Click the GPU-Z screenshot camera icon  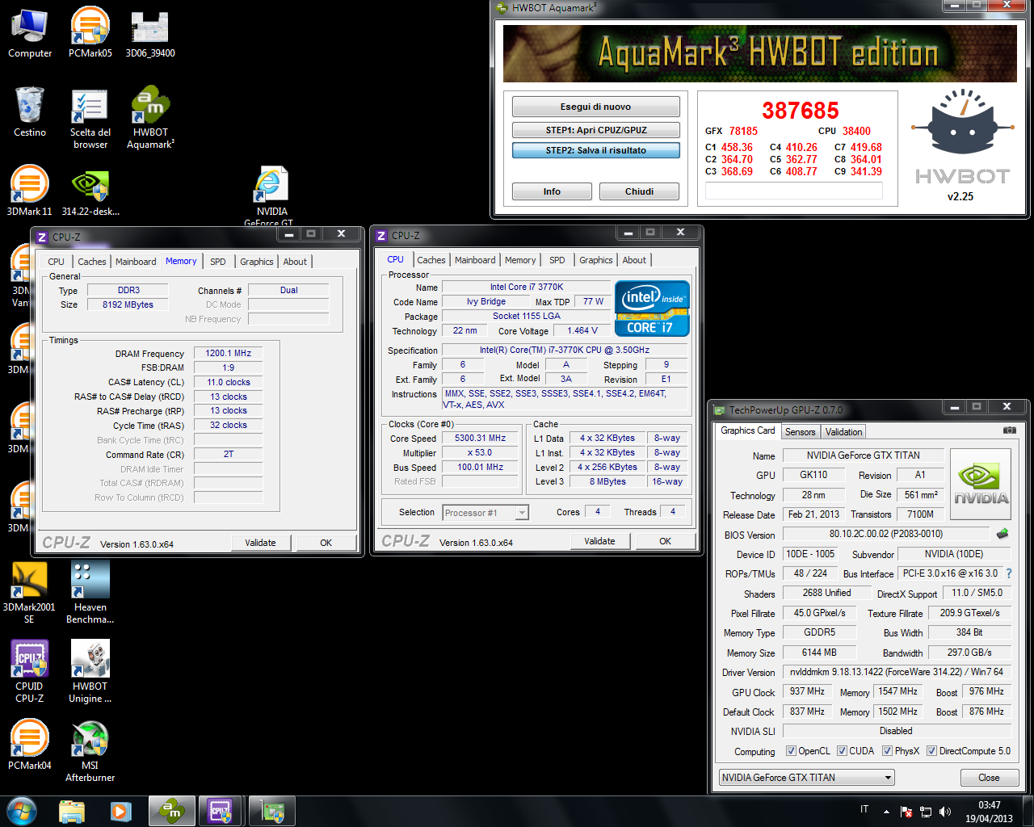(1009, 430)
